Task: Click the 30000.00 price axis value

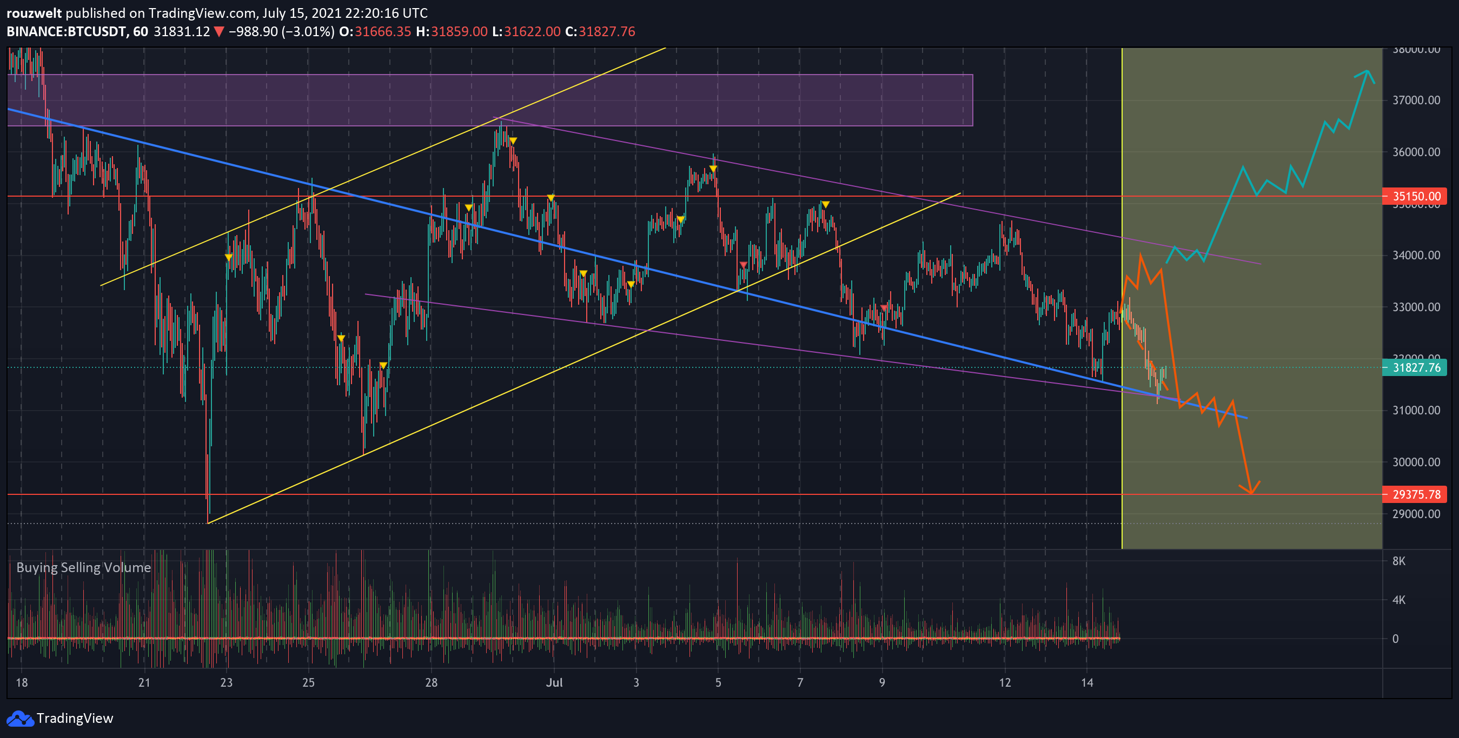Action: [1416, 462]
